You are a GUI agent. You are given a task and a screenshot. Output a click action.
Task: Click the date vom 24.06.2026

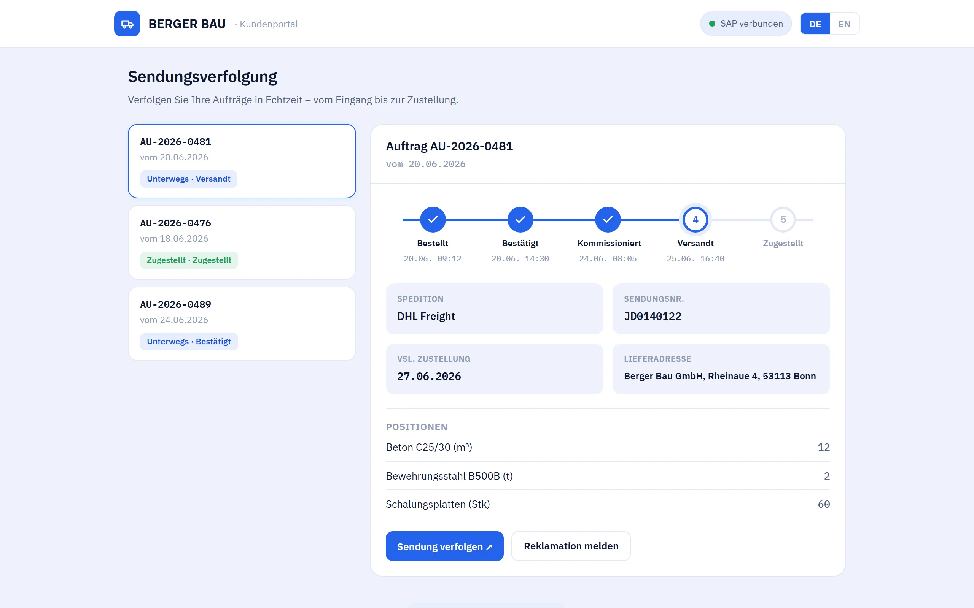click(x=174, y=320)
